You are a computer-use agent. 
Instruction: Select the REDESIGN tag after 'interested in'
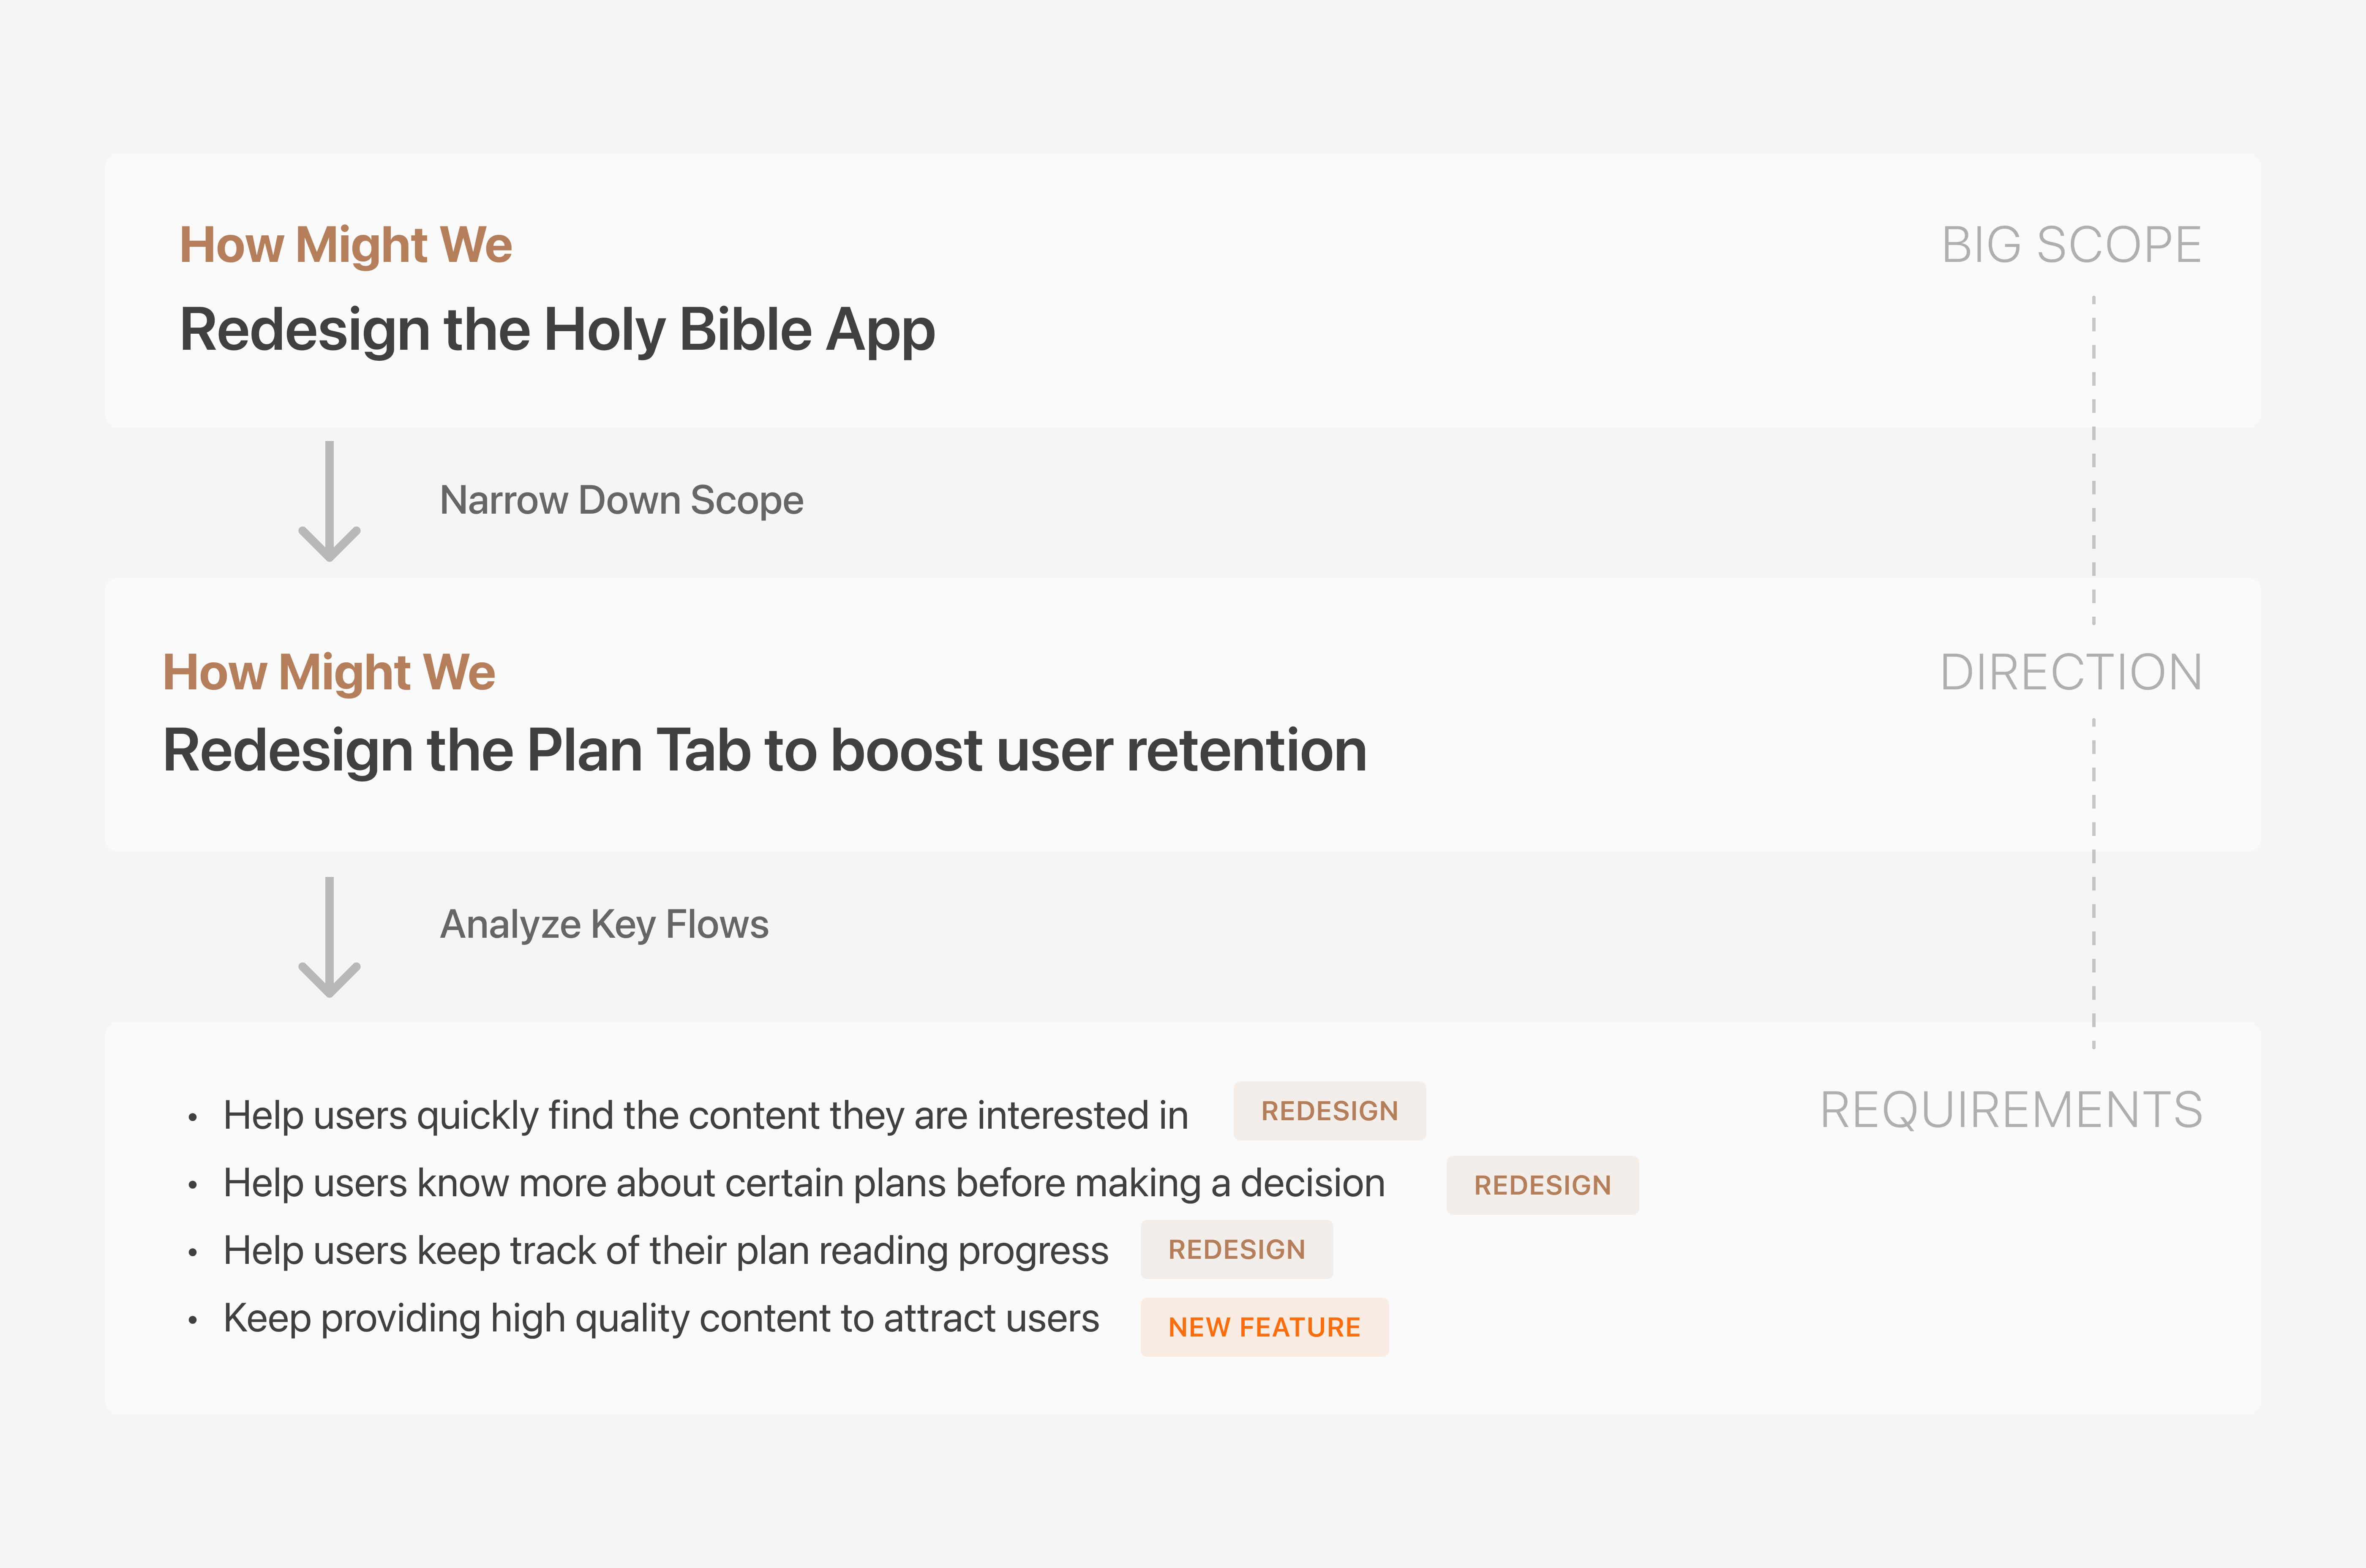pyautogui.click(x=1329, y=1111)
